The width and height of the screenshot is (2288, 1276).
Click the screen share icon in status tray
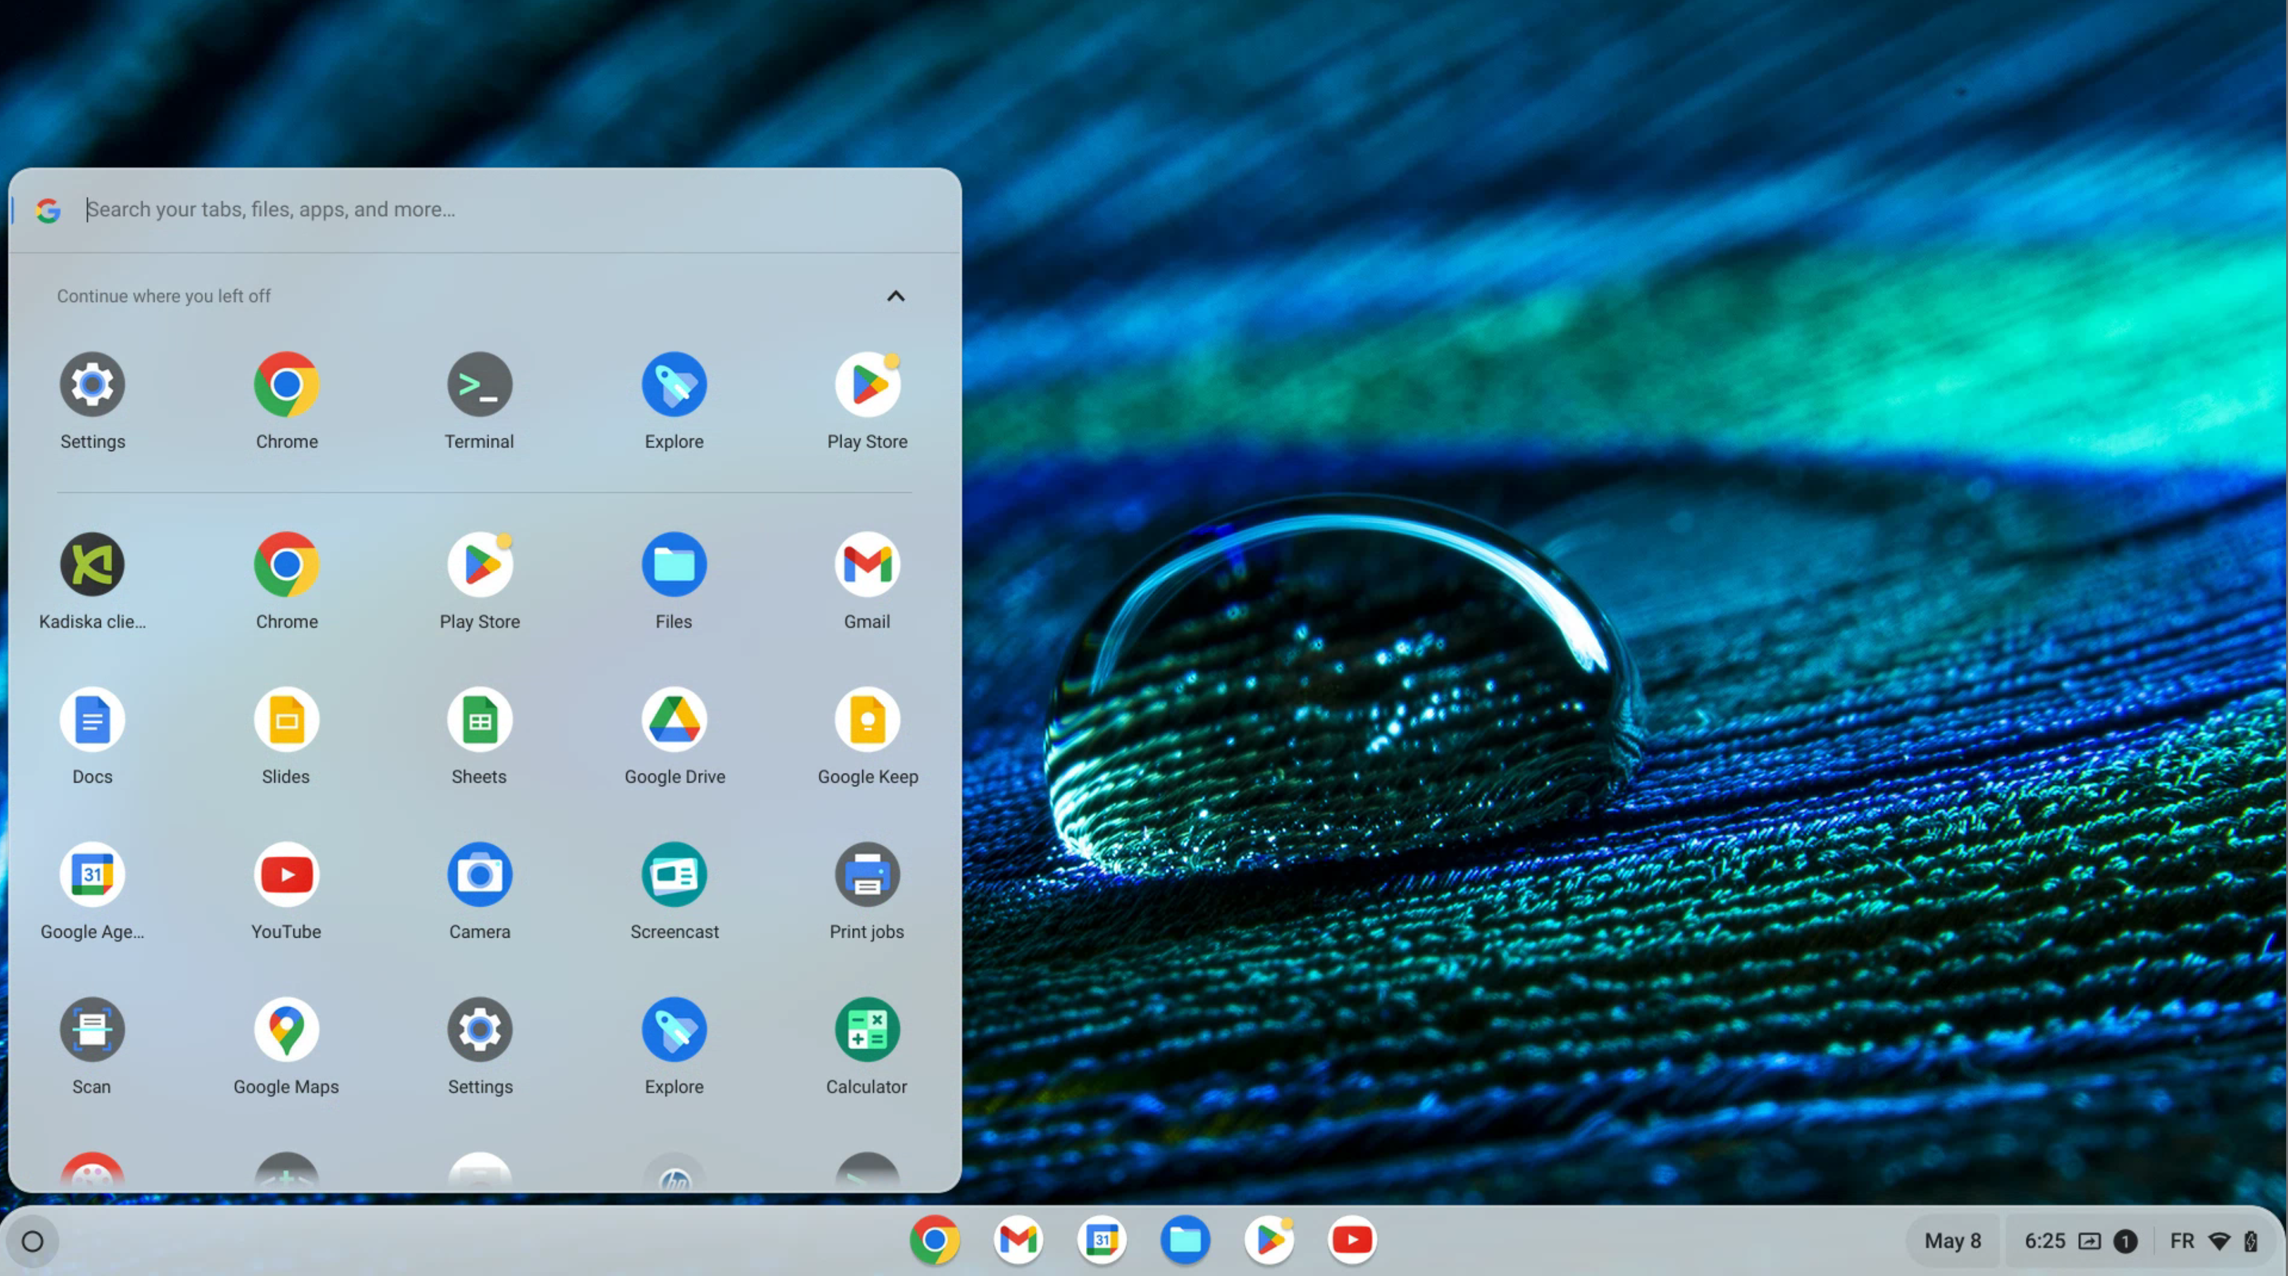[2090, 1241]
